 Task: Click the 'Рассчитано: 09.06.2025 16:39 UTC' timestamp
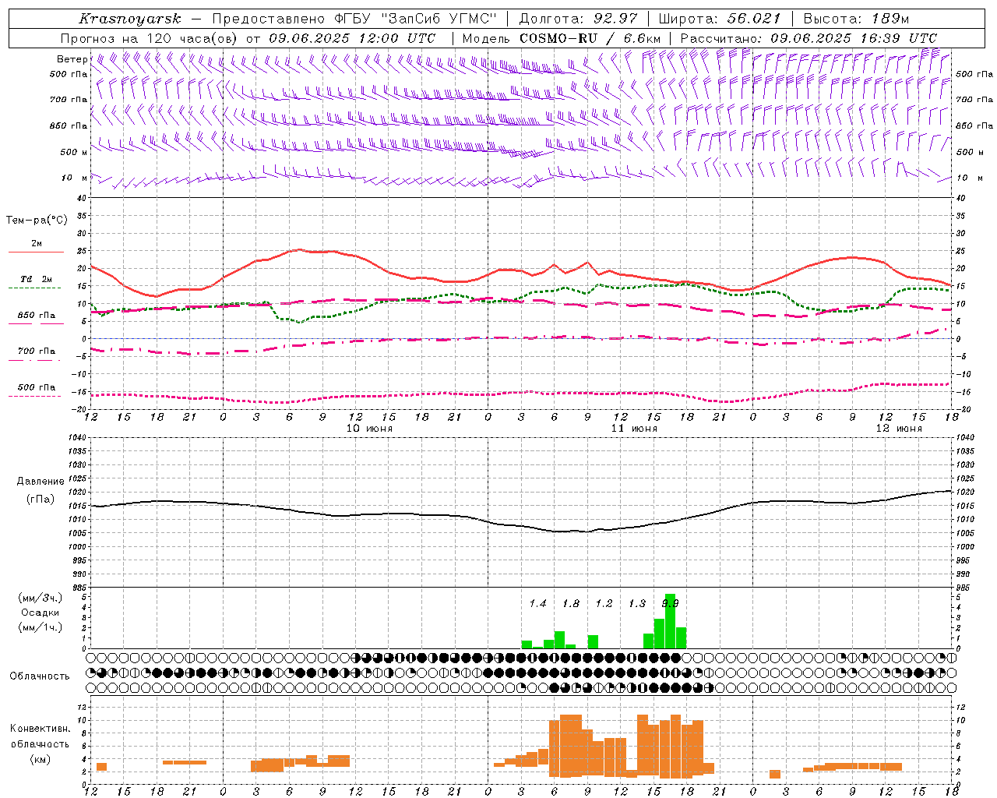(x=809, y=38)
